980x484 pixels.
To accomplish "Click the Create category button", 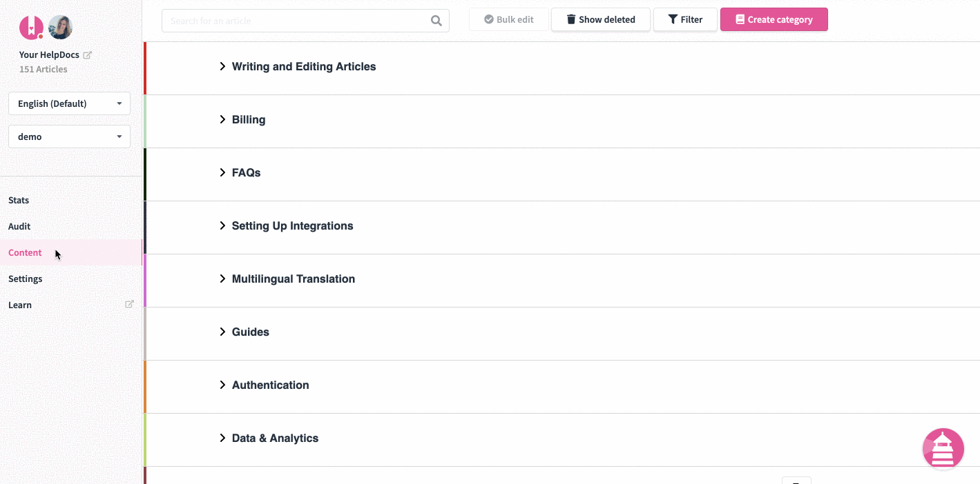I will coord(774,19).
